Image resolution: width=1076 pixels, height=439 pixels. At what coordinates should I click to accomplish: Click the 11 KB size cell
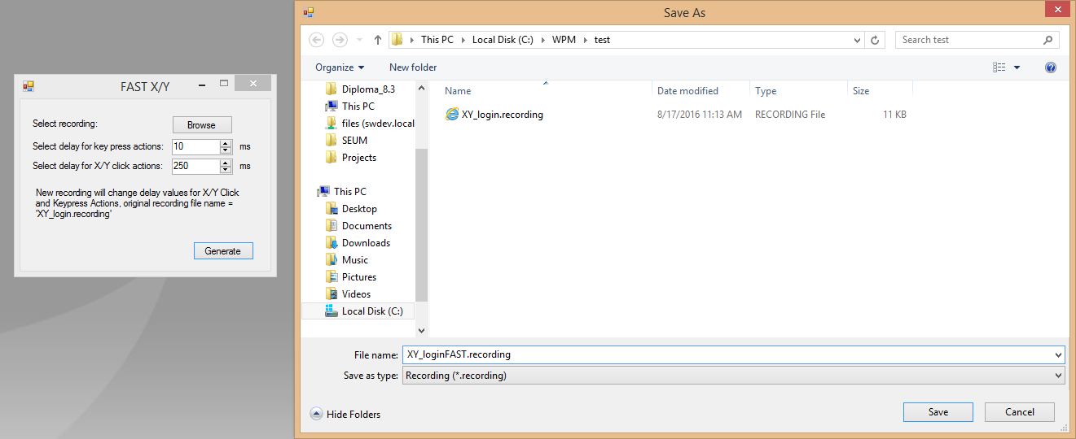[x=894, y=115]
